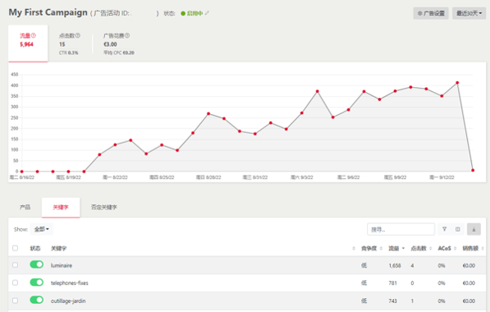
Task: Click chart data point at 周日 8/28/22
Action: click(208, 114)
